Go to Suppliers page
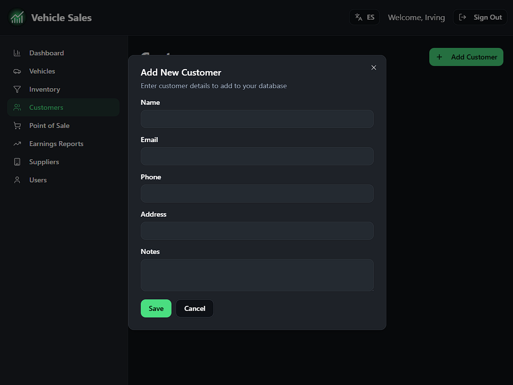513x385 pixels. pyautogui.click(x=63, y=162)
